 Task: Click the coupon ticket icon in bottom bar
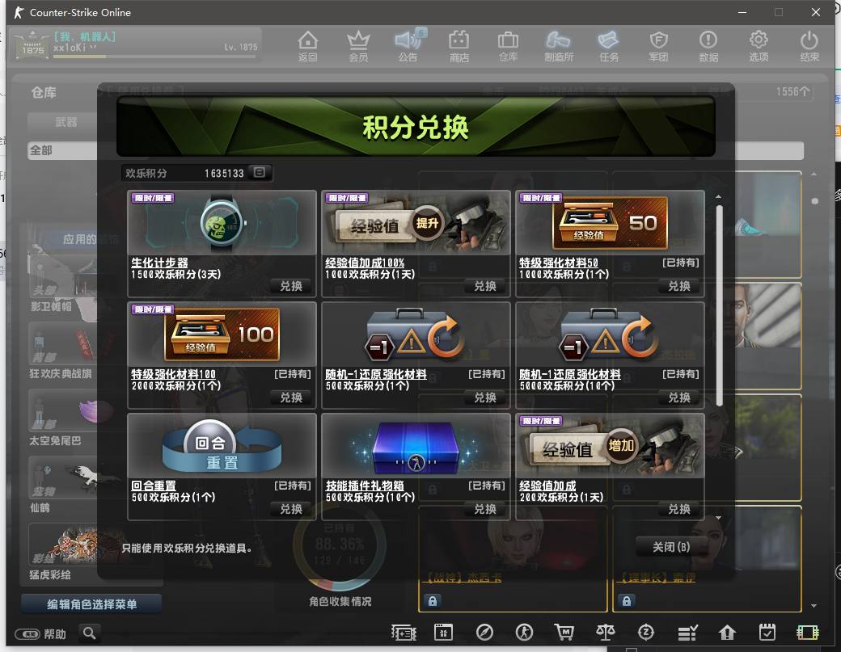(404, 633)
